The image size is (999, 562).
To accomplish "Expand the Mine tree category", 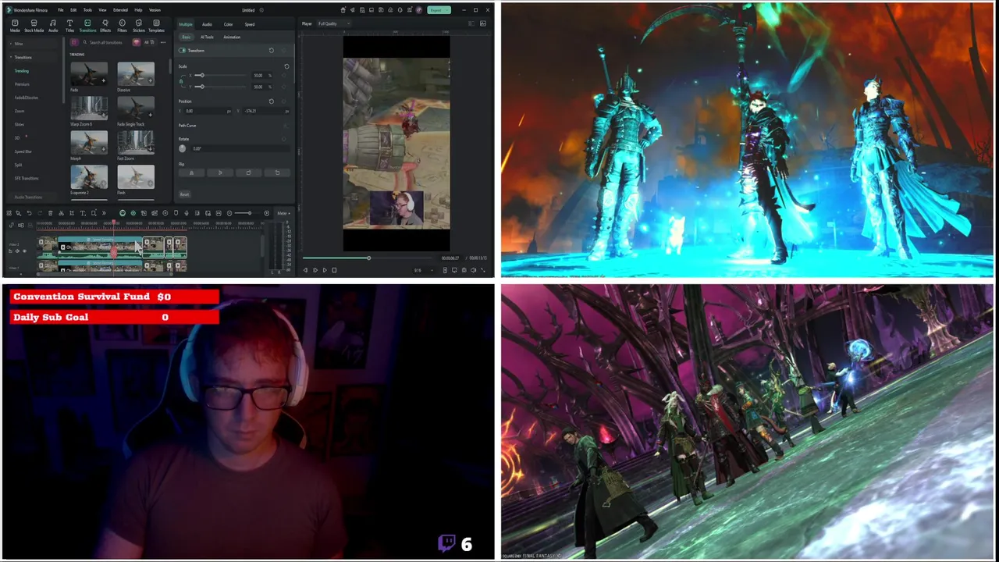I will pyautogui.click(x=11, y=44).
